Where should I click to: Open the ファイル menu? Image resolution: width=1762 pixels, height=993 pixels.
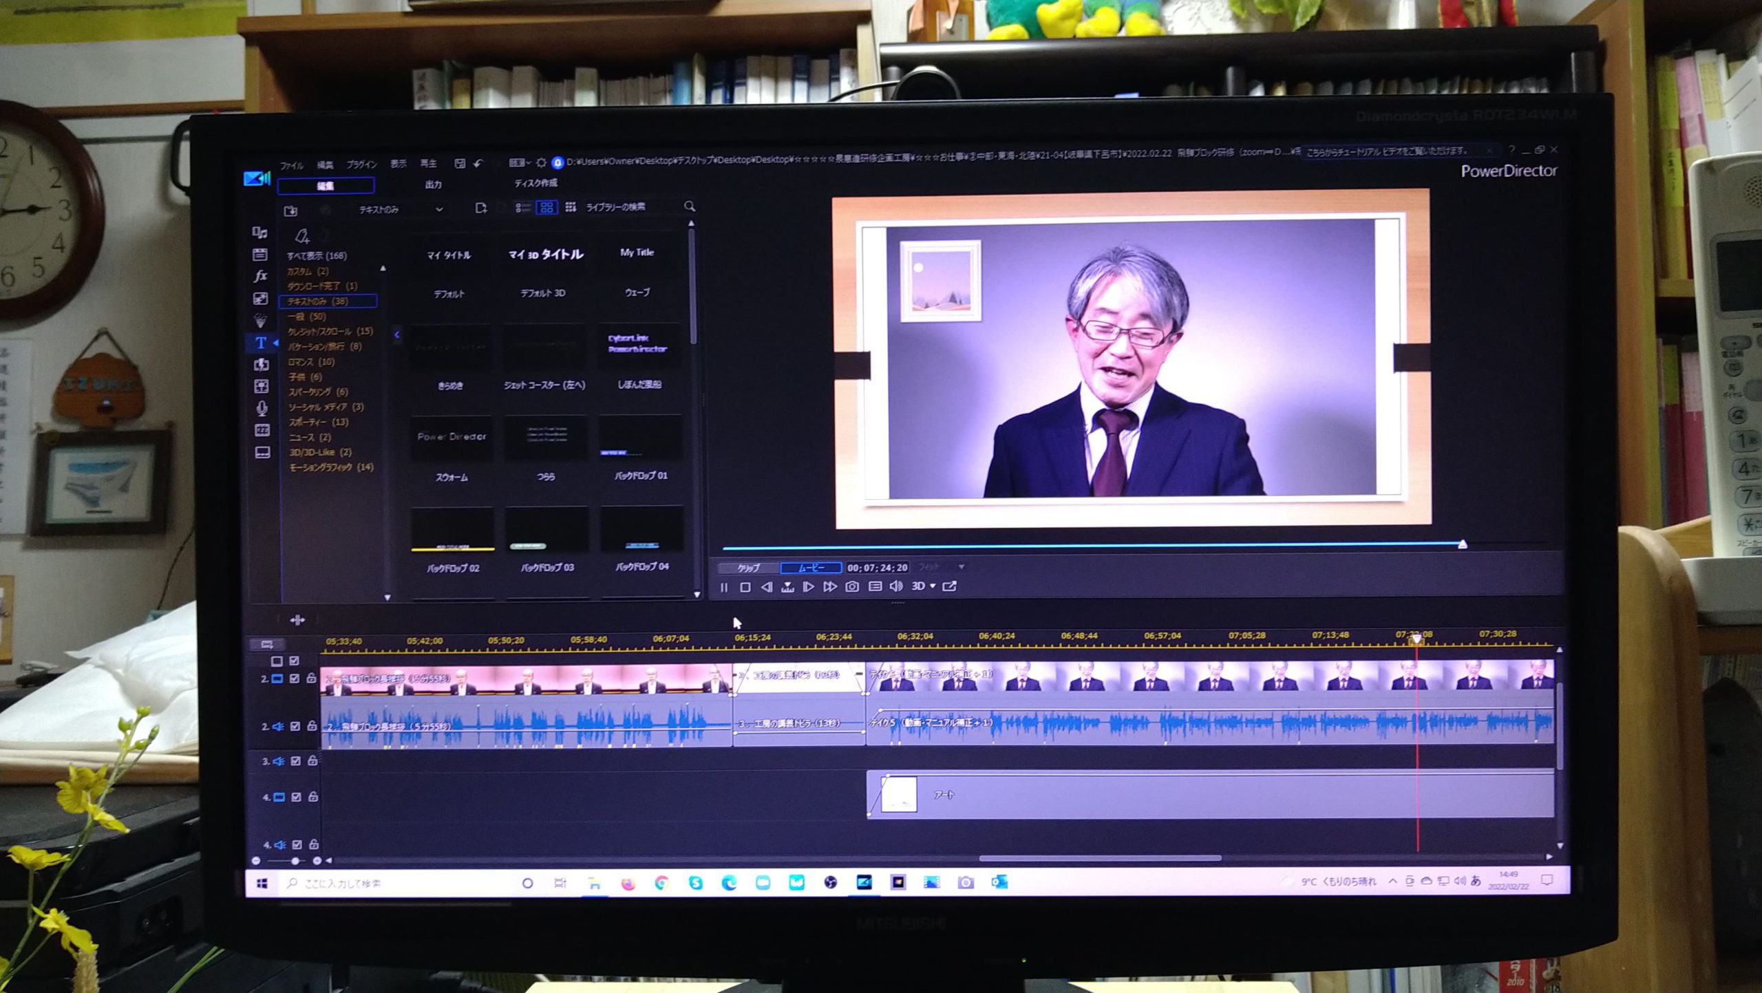[291, 166]
